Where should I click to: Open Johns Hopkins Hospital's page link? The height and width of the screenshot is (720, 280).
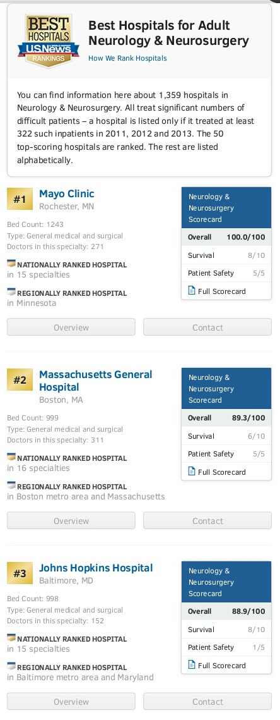tap(96, 568)
